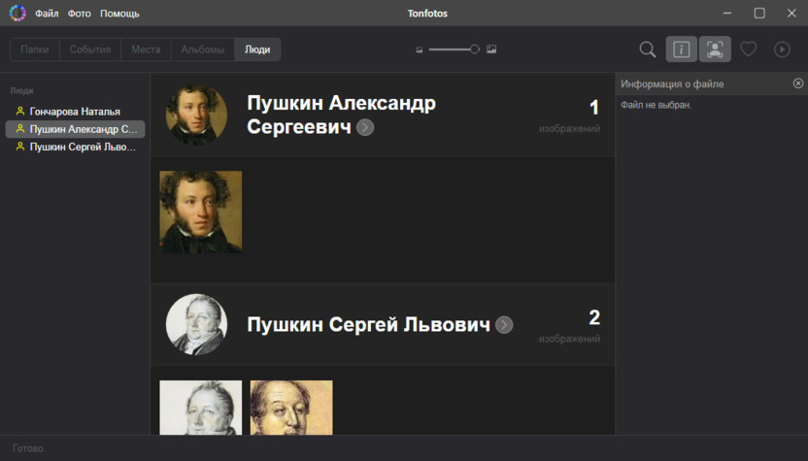Screen dimensions: 808x461
Task: Click the Tonfotos app logo icon
Action: [x=17, y=13]
